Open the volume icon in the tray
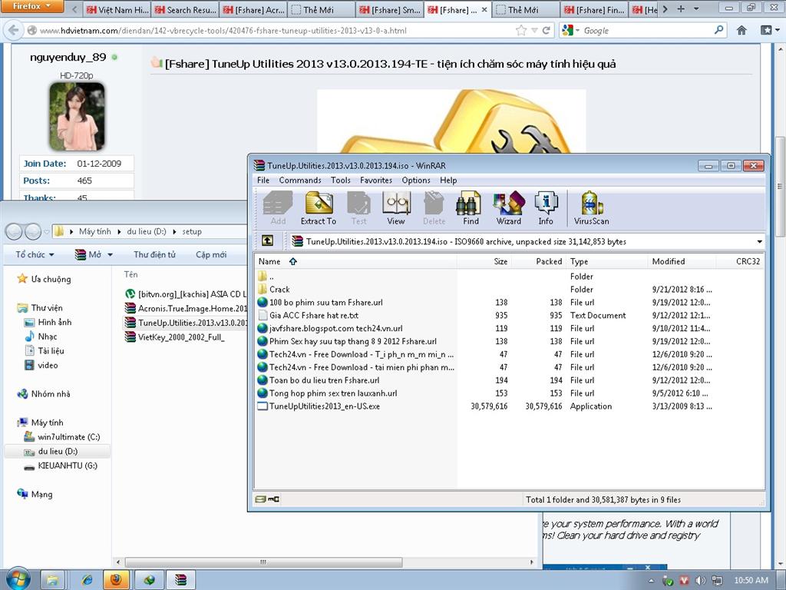The image size is (786, 590). click(701, 581)
